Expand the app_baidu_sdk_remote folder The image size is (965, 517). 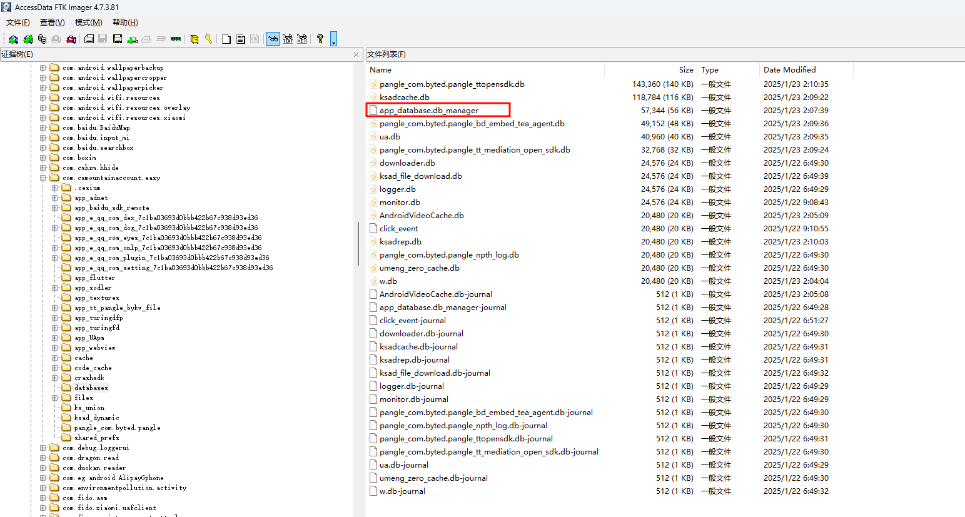pyautogui.click(x=55, y=208)
